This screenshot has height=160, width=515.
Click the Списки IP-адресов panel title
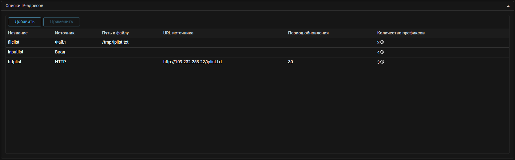(x=24, y=6)
